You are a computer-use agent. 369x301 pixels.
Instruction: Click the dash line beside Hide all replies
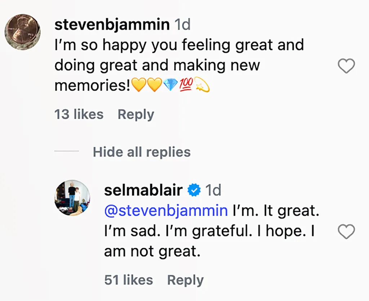click(x=67, y=151)
